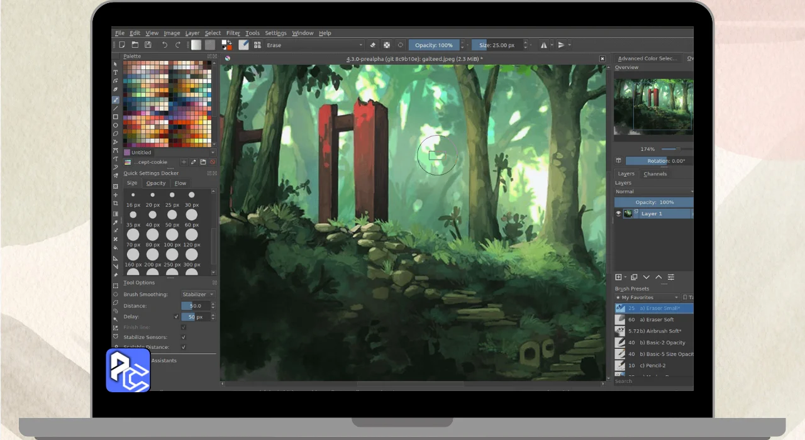Select the Crop tool in the toolbox
The width and height of the screenshot is (805, 440).
[x=116, y=204]
